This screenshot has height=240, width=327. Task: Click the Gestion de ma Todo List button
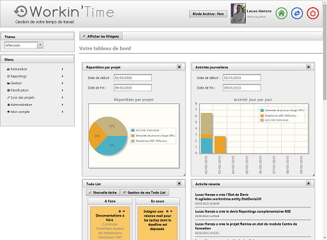pos(145,193)
